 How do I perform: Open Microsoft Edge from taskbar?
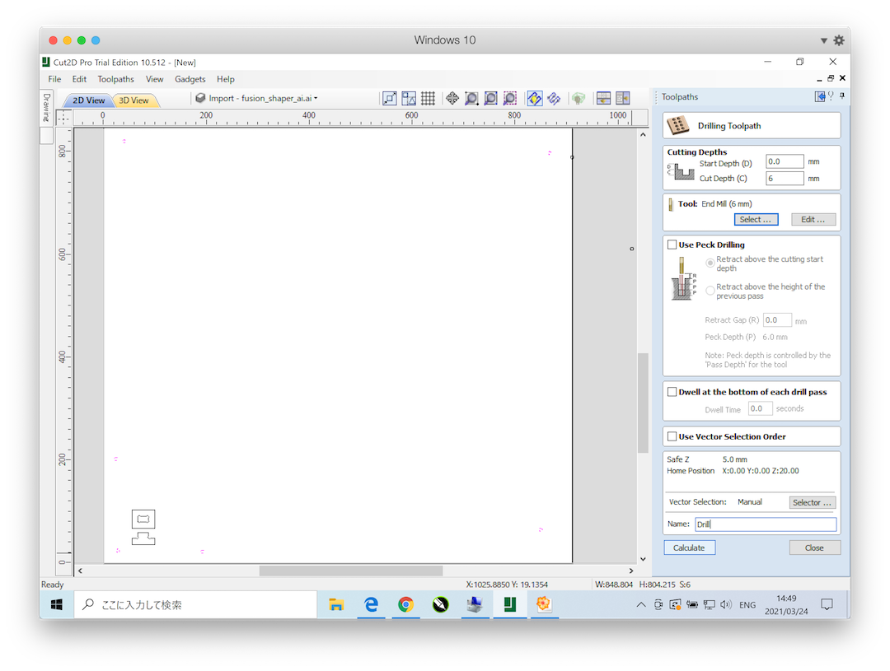point(371,604)
